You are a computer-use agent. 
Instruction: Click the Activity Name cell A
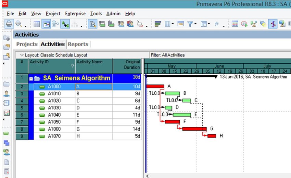[94, 87]
